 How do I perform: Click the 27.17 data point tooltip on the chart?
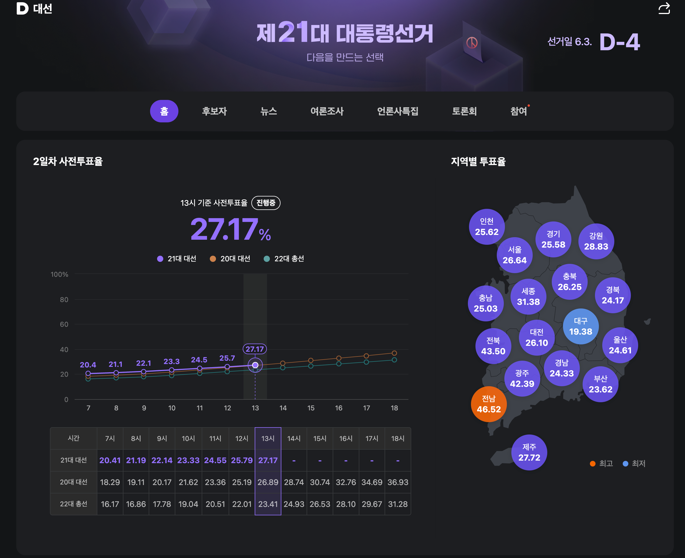[255, 348]
